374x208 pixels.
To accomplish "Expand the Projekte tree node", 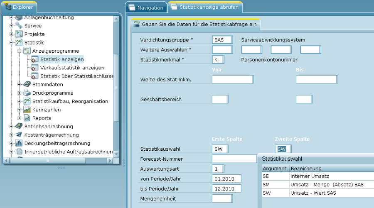I will point(11,34).
